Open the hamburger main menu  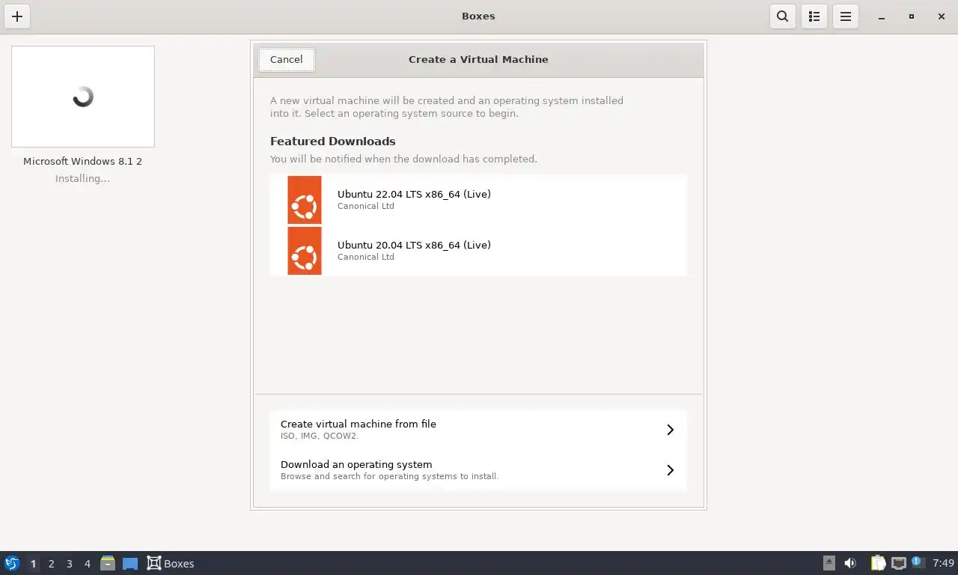pyautogui.click(x=846, y=16)
